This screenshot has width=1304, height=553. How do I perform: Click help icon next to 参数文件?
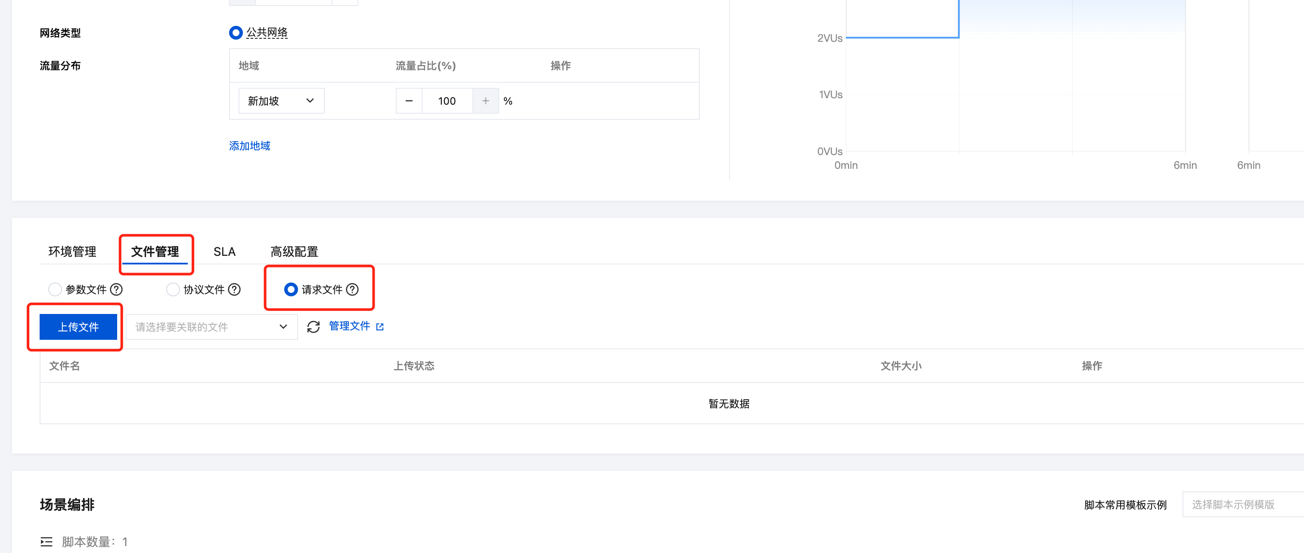[x=116, y=289]
